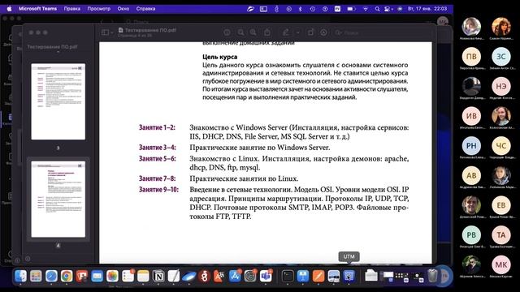This screenshot has height=292, width=520.
Task: Click the Share icon in Preview toolbar
Action: (x=267, y=32)
